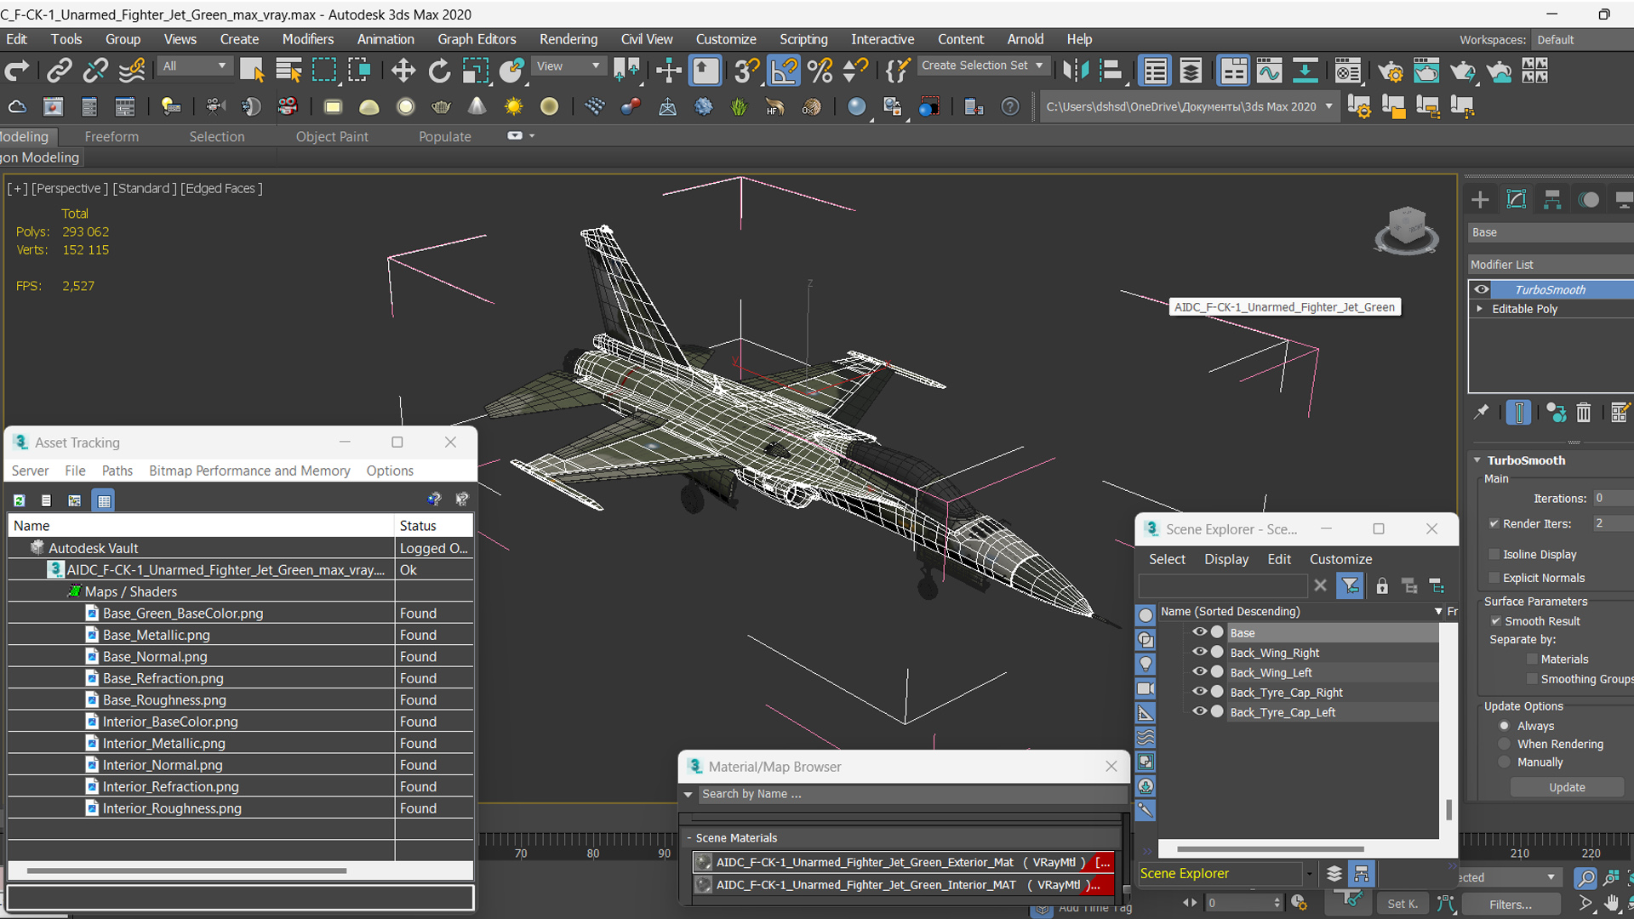
Task: Click Material Browser Search by Name field
Action: [x=912, y=794]
